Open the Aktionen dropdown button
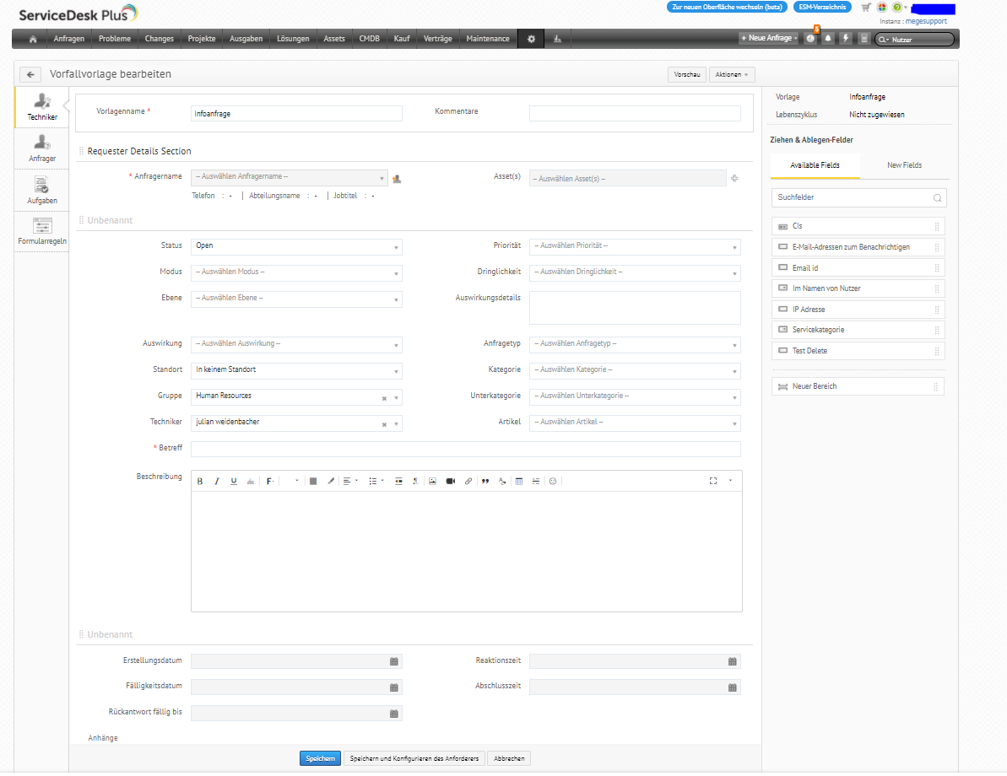Screen dimensions: 1007x776 [732, 74]
